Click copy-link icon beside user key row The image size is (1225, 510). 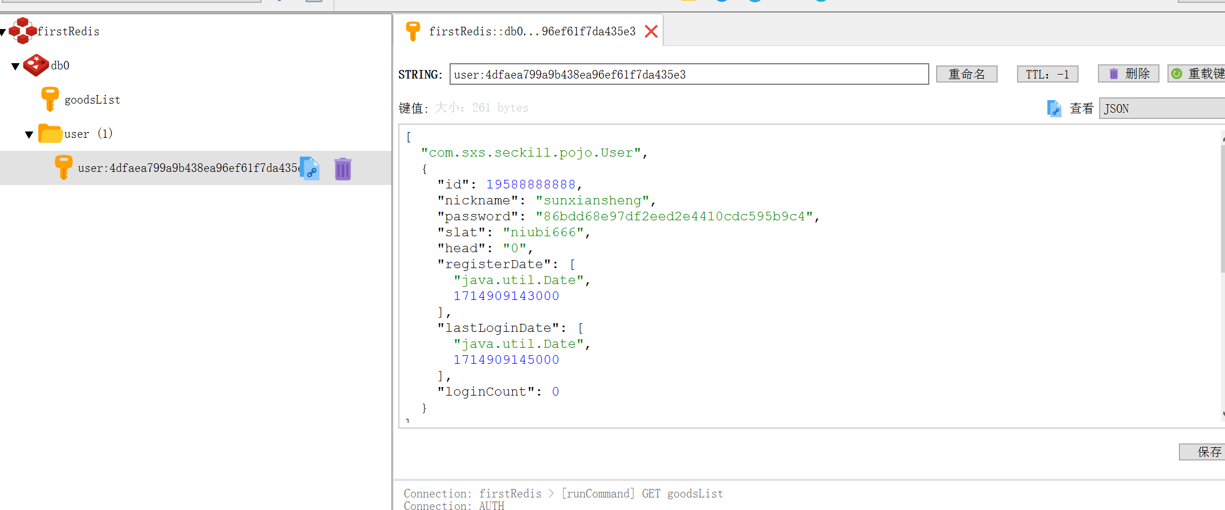(310, 168)
